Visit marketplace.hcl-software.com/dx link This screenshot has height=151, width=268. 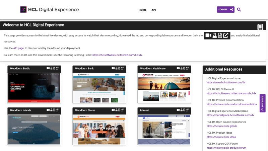(230, 115)
